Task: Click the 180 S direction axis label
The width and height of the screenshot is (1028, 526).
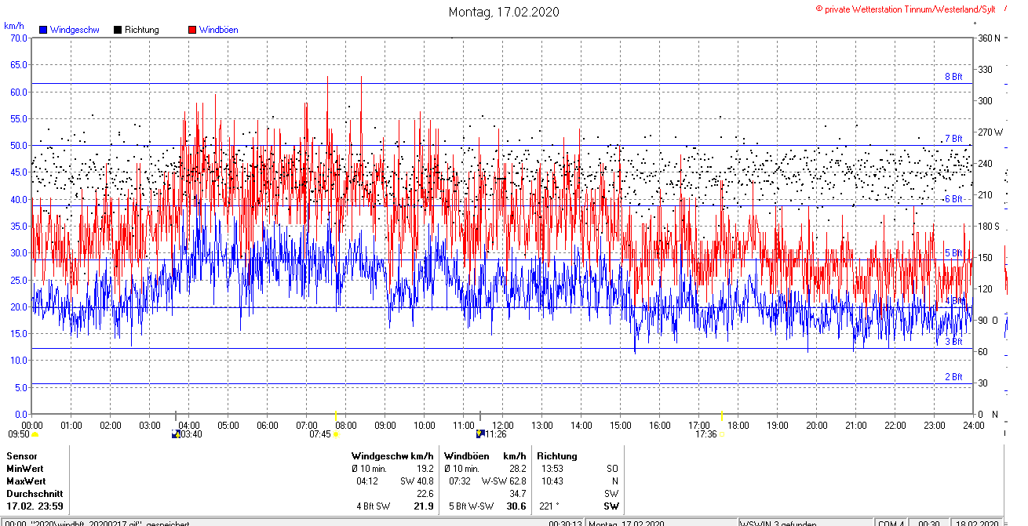Action: (989, 226)
